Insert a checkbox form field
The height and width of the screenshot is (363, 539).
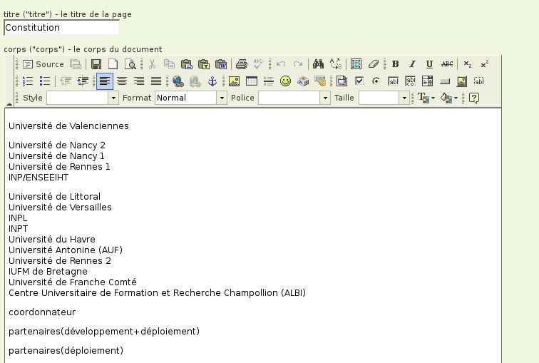(359, 81)
